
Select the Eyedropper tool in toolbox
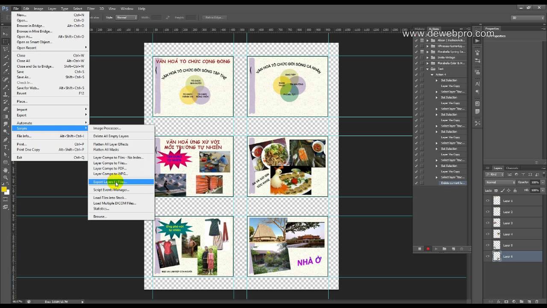[x=6, y=71]
